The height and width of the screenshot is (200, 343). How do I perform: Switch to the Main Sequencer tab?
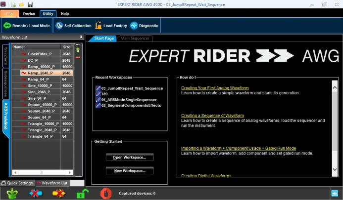coord(135,38)
